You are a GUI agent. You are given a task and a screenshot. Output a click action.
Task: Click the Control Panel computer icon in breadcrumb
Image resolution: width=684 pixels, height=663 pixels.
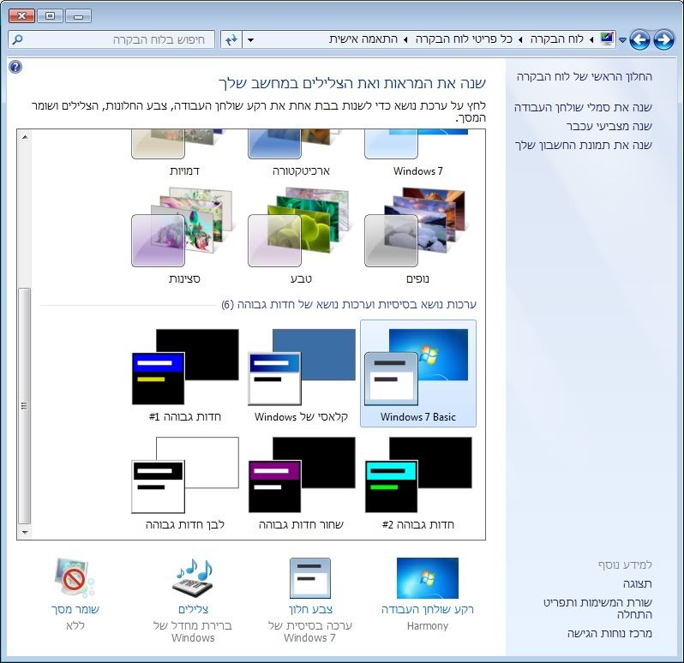[606, 39]
